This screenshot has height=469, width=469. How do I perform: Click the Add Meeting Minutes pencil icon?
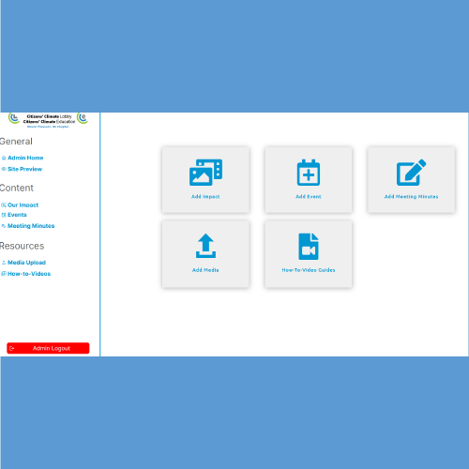tap(411, 173)
